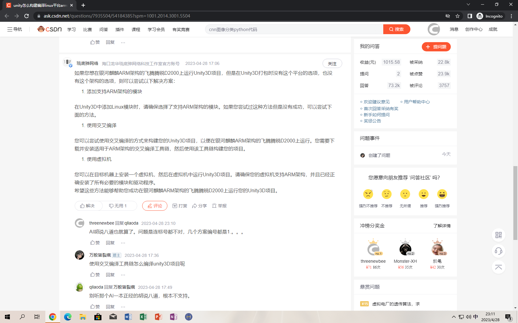Open 琉底骅网络 author avatar
Screen dimensions: 518x323
pos(67,63)
